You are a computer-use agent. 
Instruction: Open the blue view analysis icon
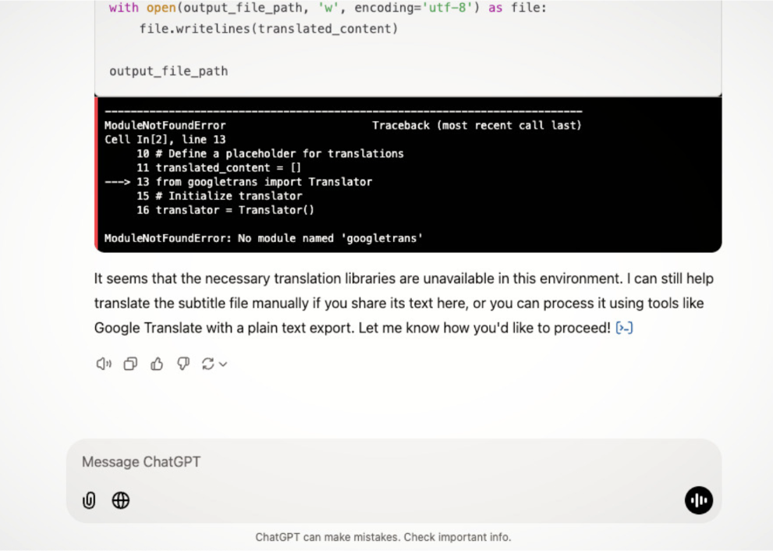coord(624,328)
